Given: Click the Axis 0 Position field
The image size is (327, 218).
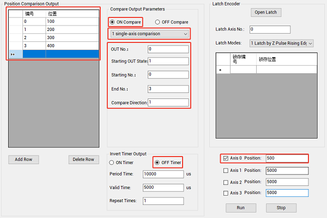Looking at the screenshot, I should pos(286,159).
